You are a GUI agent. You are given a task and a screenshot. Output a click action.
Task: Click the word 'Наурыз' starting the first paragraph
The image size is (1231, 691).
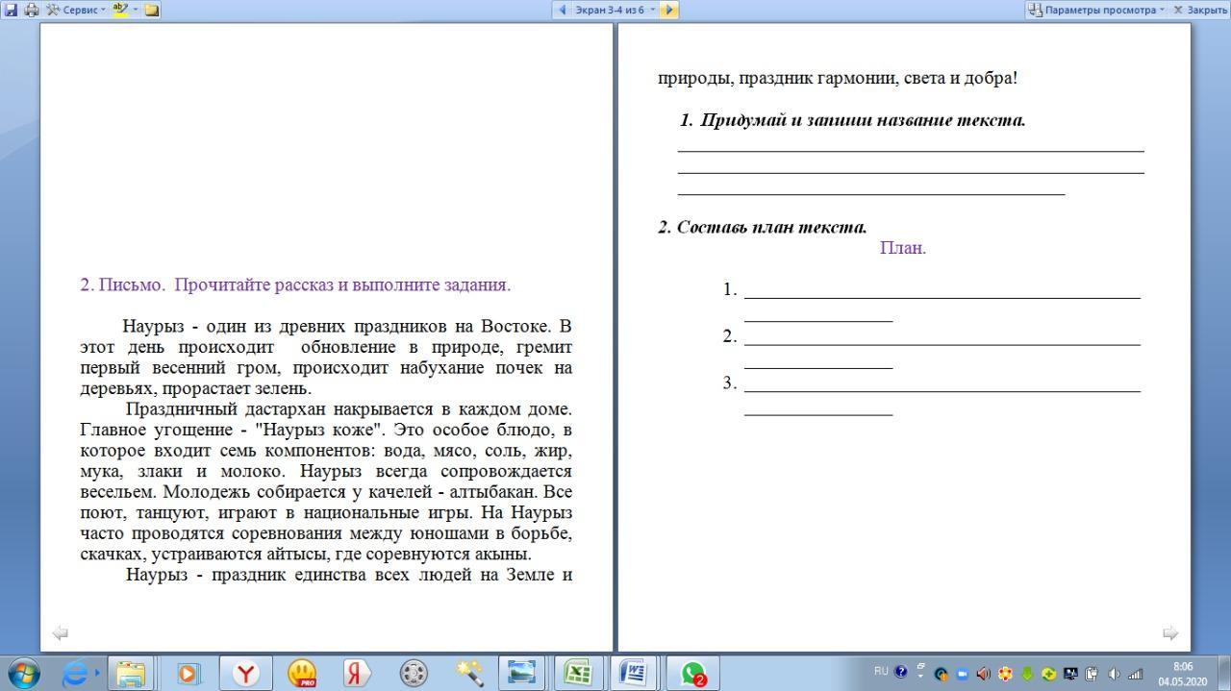155,326
